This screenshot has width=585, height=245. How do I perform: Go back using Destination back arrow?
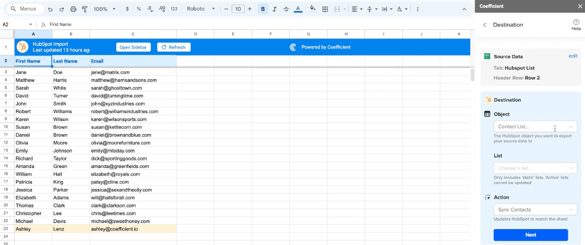tap(485, 25)
